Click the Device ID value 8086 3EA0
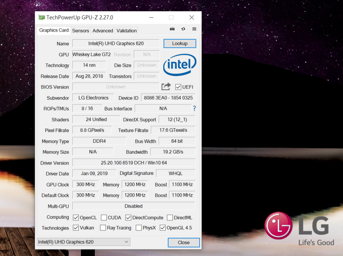343x256 pixels. click(x=168, y=98)
